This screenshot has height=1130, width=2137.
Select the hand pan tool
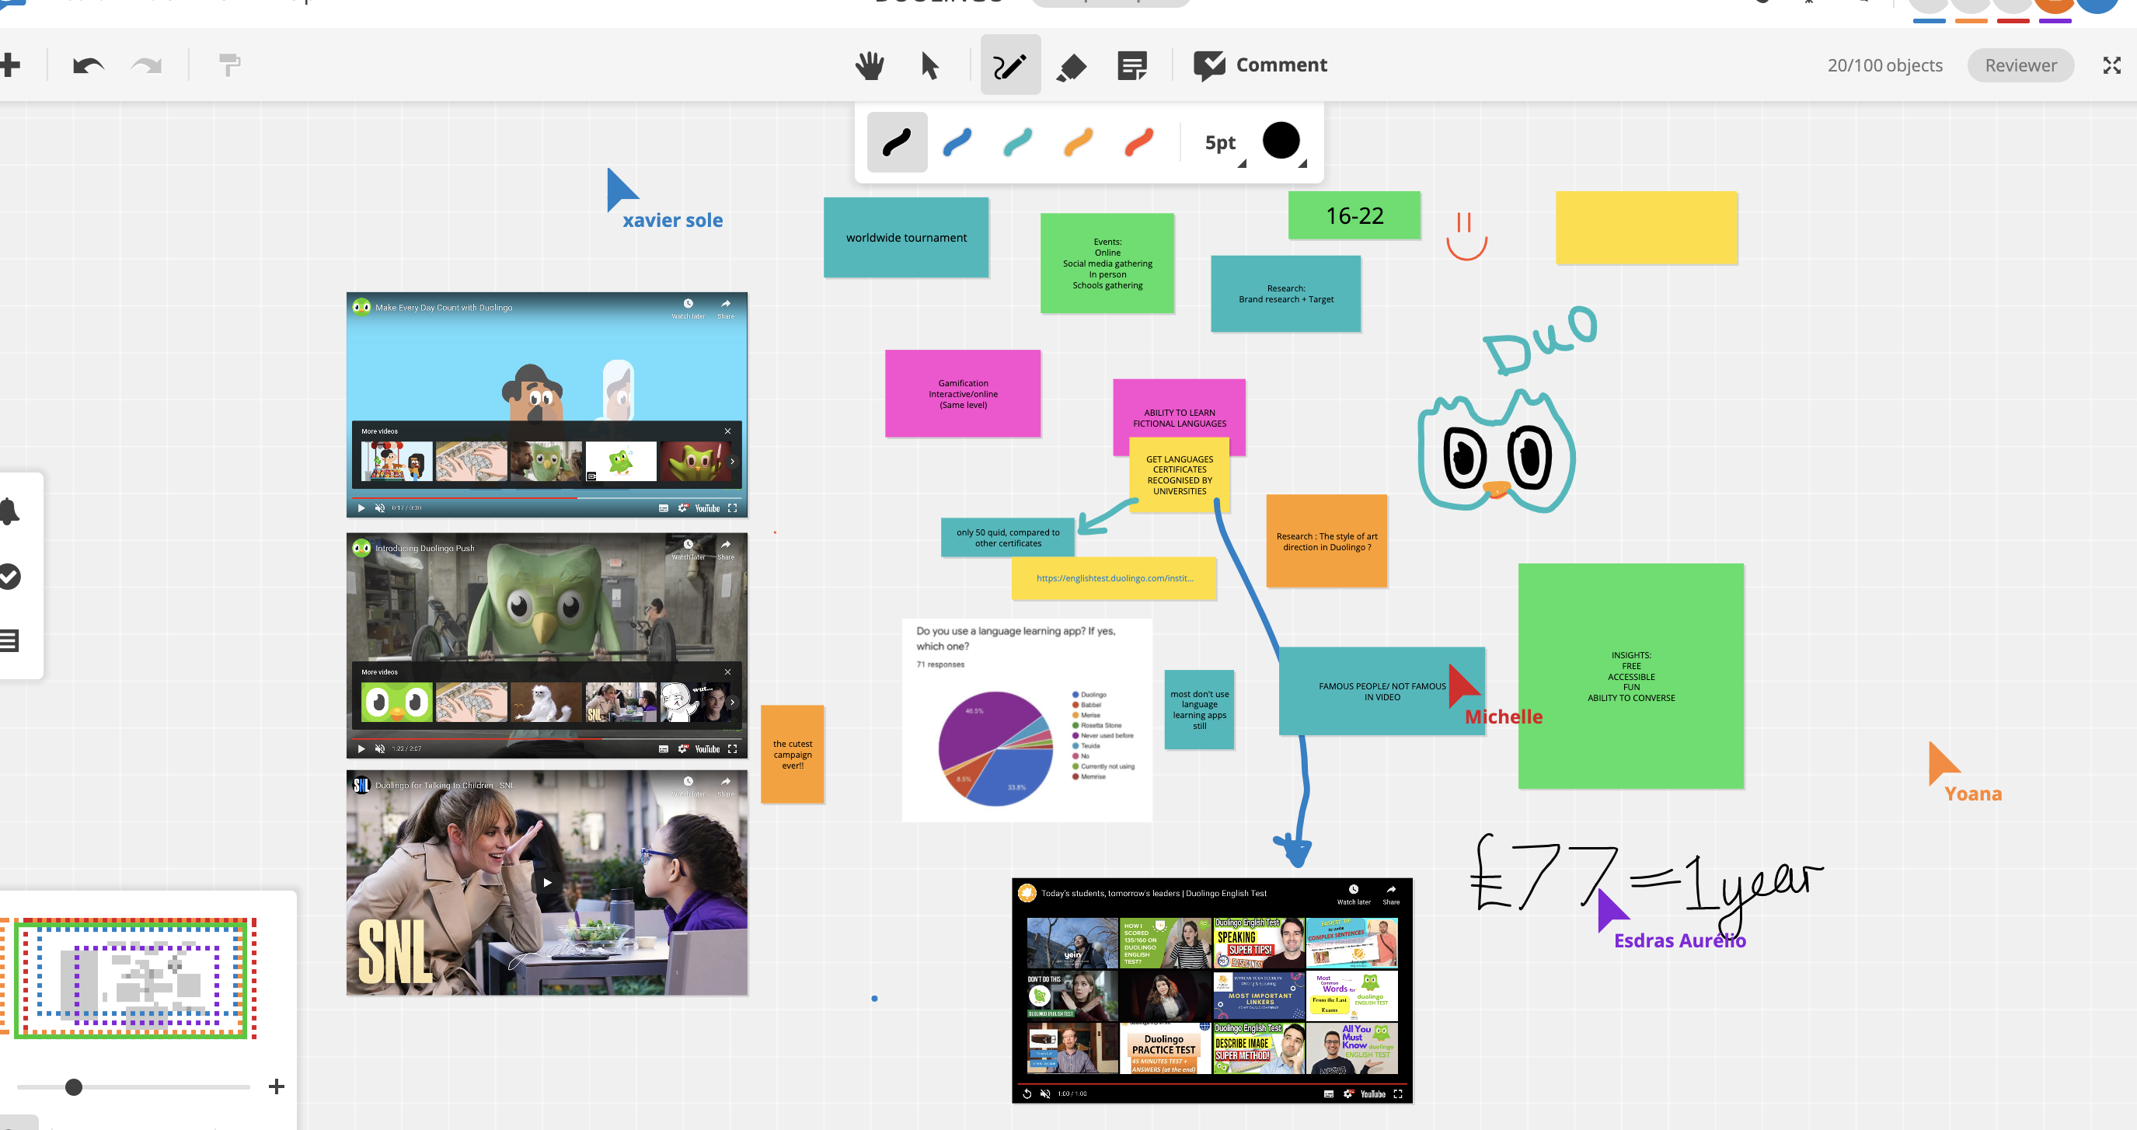click(870, 65)
